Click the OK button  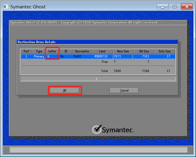point(65,90)
